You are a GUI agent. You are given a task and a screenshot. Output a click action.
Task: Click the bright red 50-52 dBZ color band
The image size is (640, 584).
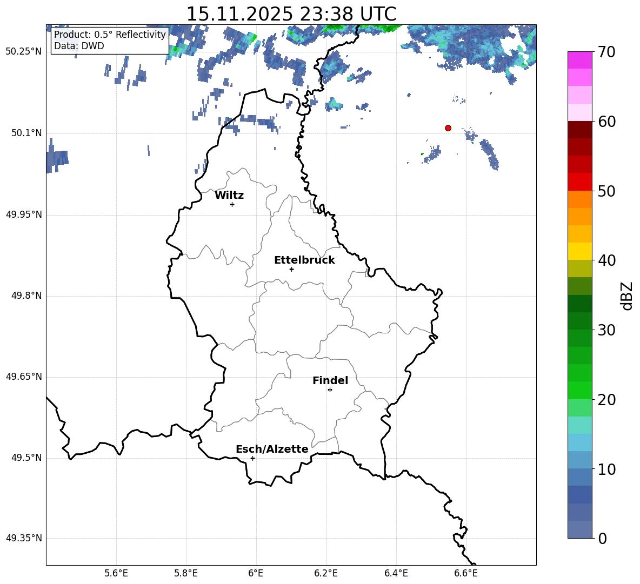(579, 182)
